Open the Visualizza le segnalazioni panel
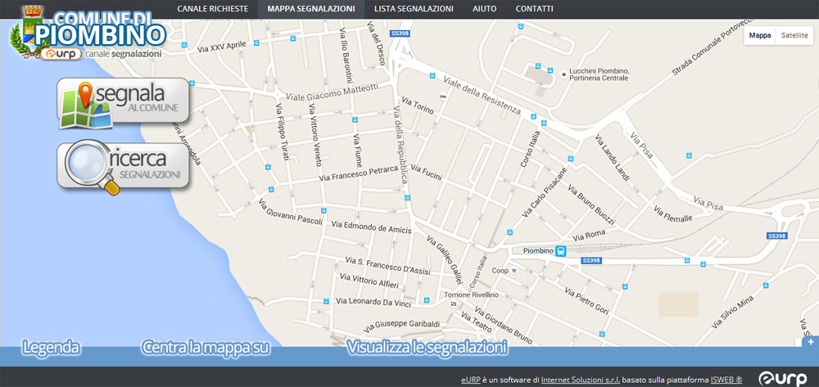 427,348
